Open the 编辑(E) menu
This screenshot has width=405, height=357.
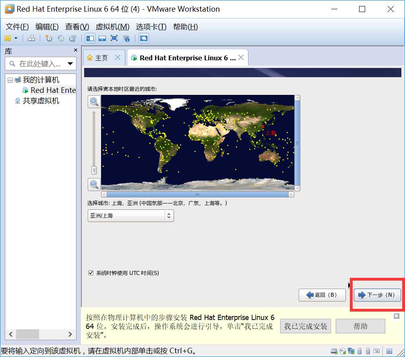coord(47,27)
